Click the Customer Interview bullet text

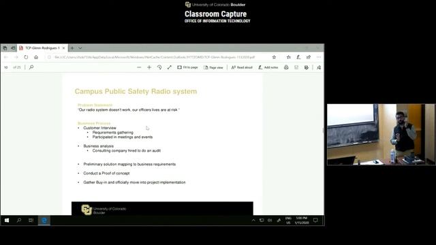click(x=99, y=128)
